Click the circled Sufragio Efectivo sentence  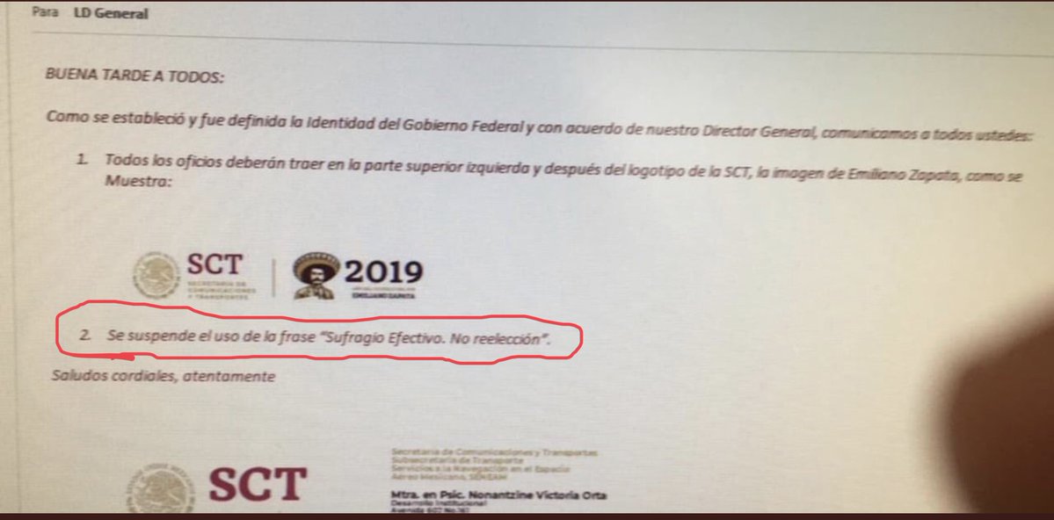(329, 336)
